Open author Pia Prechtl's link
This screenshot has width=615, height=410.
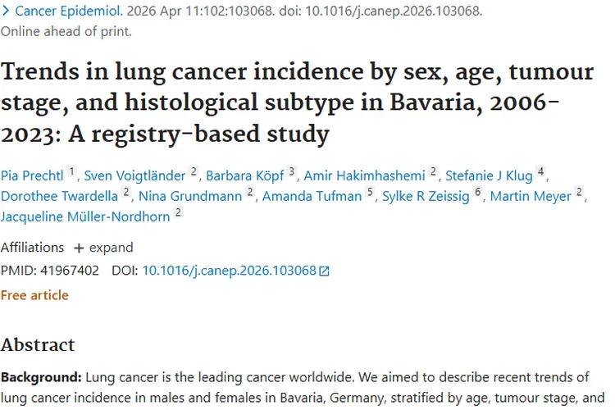[x=32, y=175]
